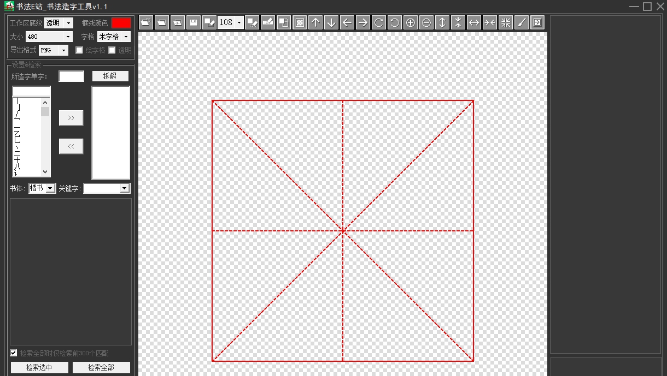
Task: Click the rotate clockwise icon
Action: tap(379, 22)
